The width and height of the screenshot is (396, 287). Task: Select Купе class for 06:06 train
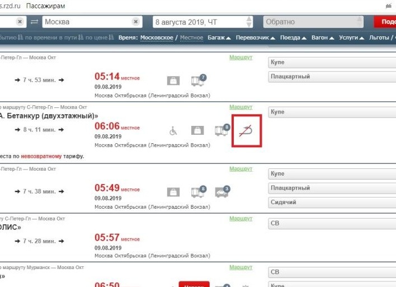(332, 112)
